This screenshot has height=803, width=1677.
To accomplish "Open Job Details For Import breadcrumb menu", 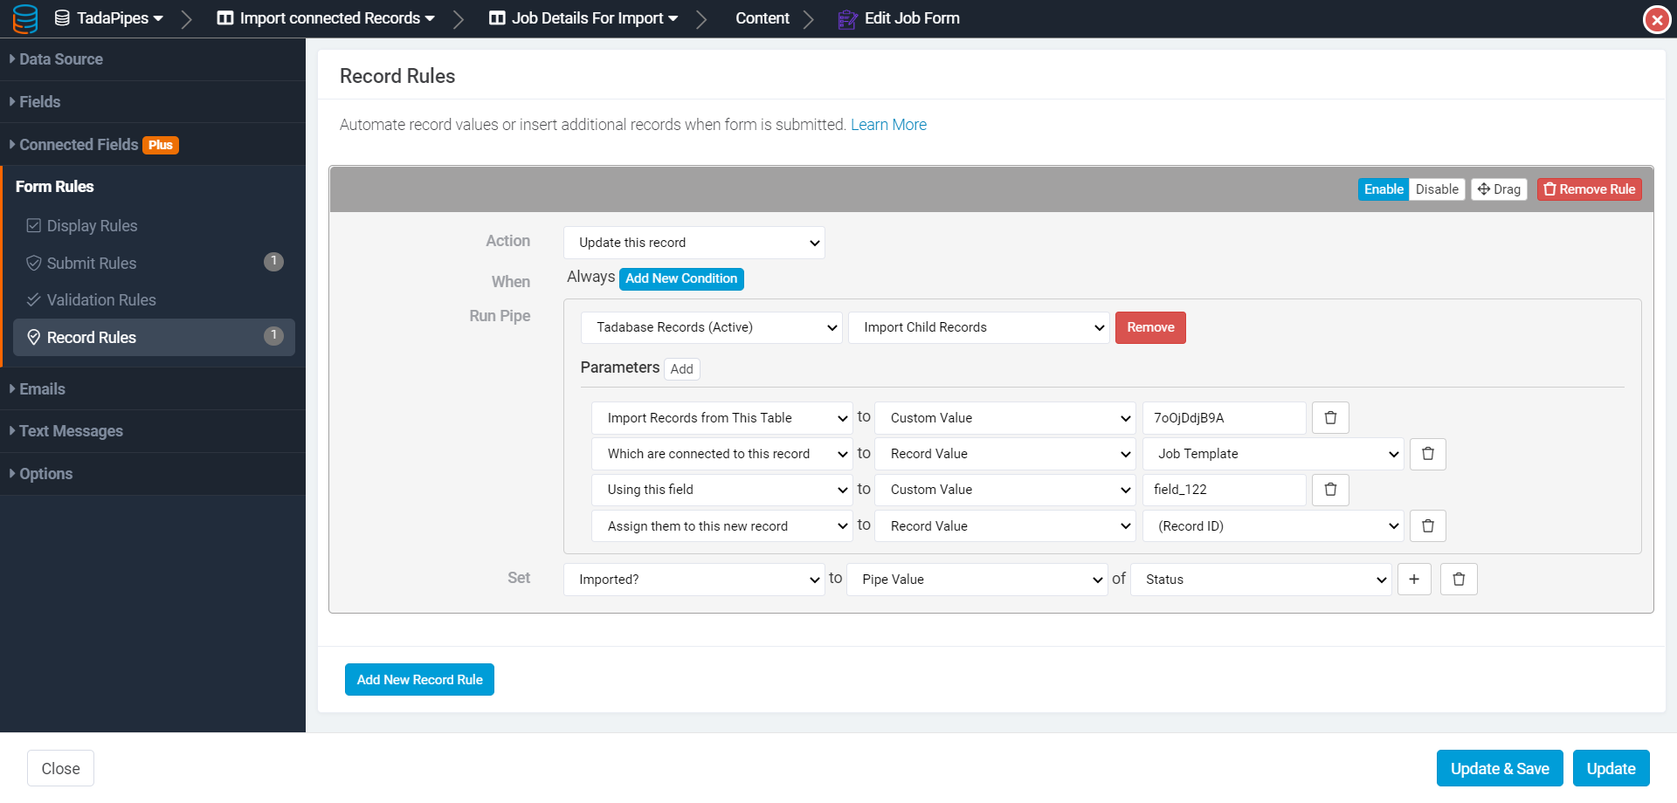I will (583, 18).
